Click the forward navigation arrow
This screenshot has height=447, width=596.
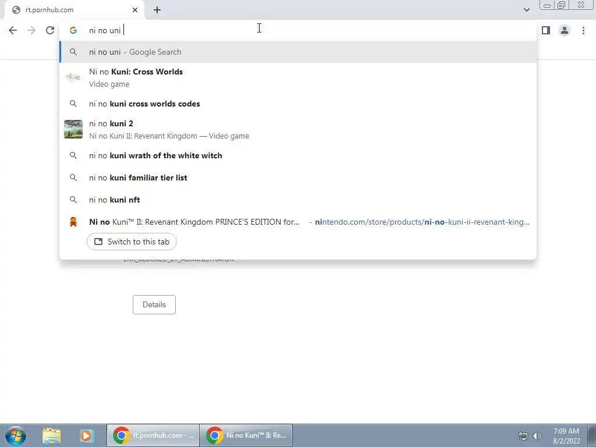31,30
